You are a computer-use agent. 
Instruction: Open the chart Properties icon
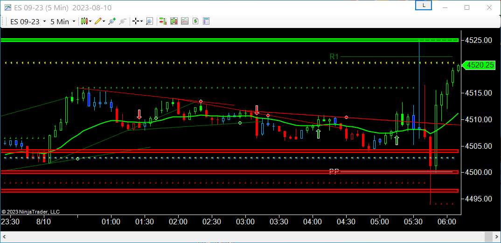pyautogui.click(x=206, y=21)
